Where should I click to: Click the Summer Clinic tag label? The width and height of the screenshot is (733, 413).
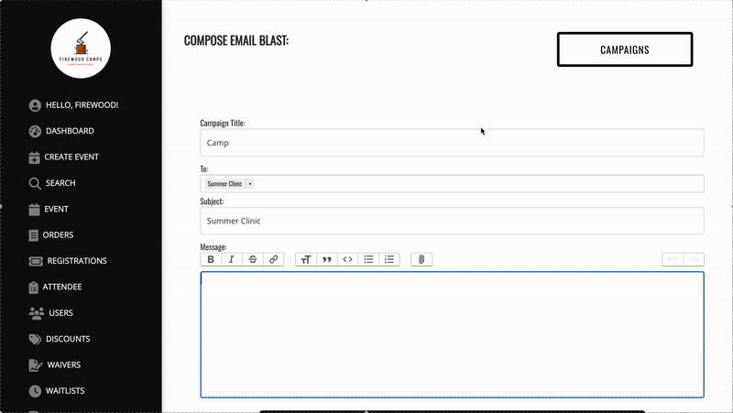[224, 184]
